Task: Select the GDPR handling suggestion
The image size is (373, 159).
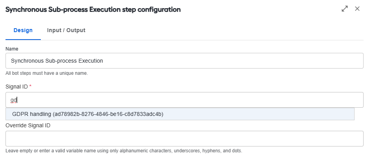Action: [x=180, y=114]
